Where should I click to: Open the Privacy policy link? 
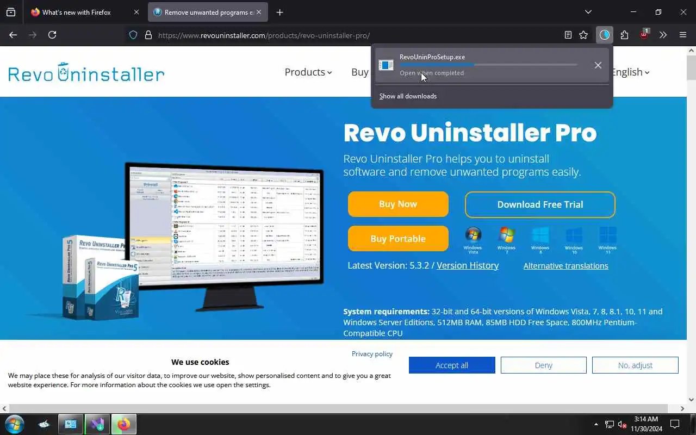click(372, 353)
